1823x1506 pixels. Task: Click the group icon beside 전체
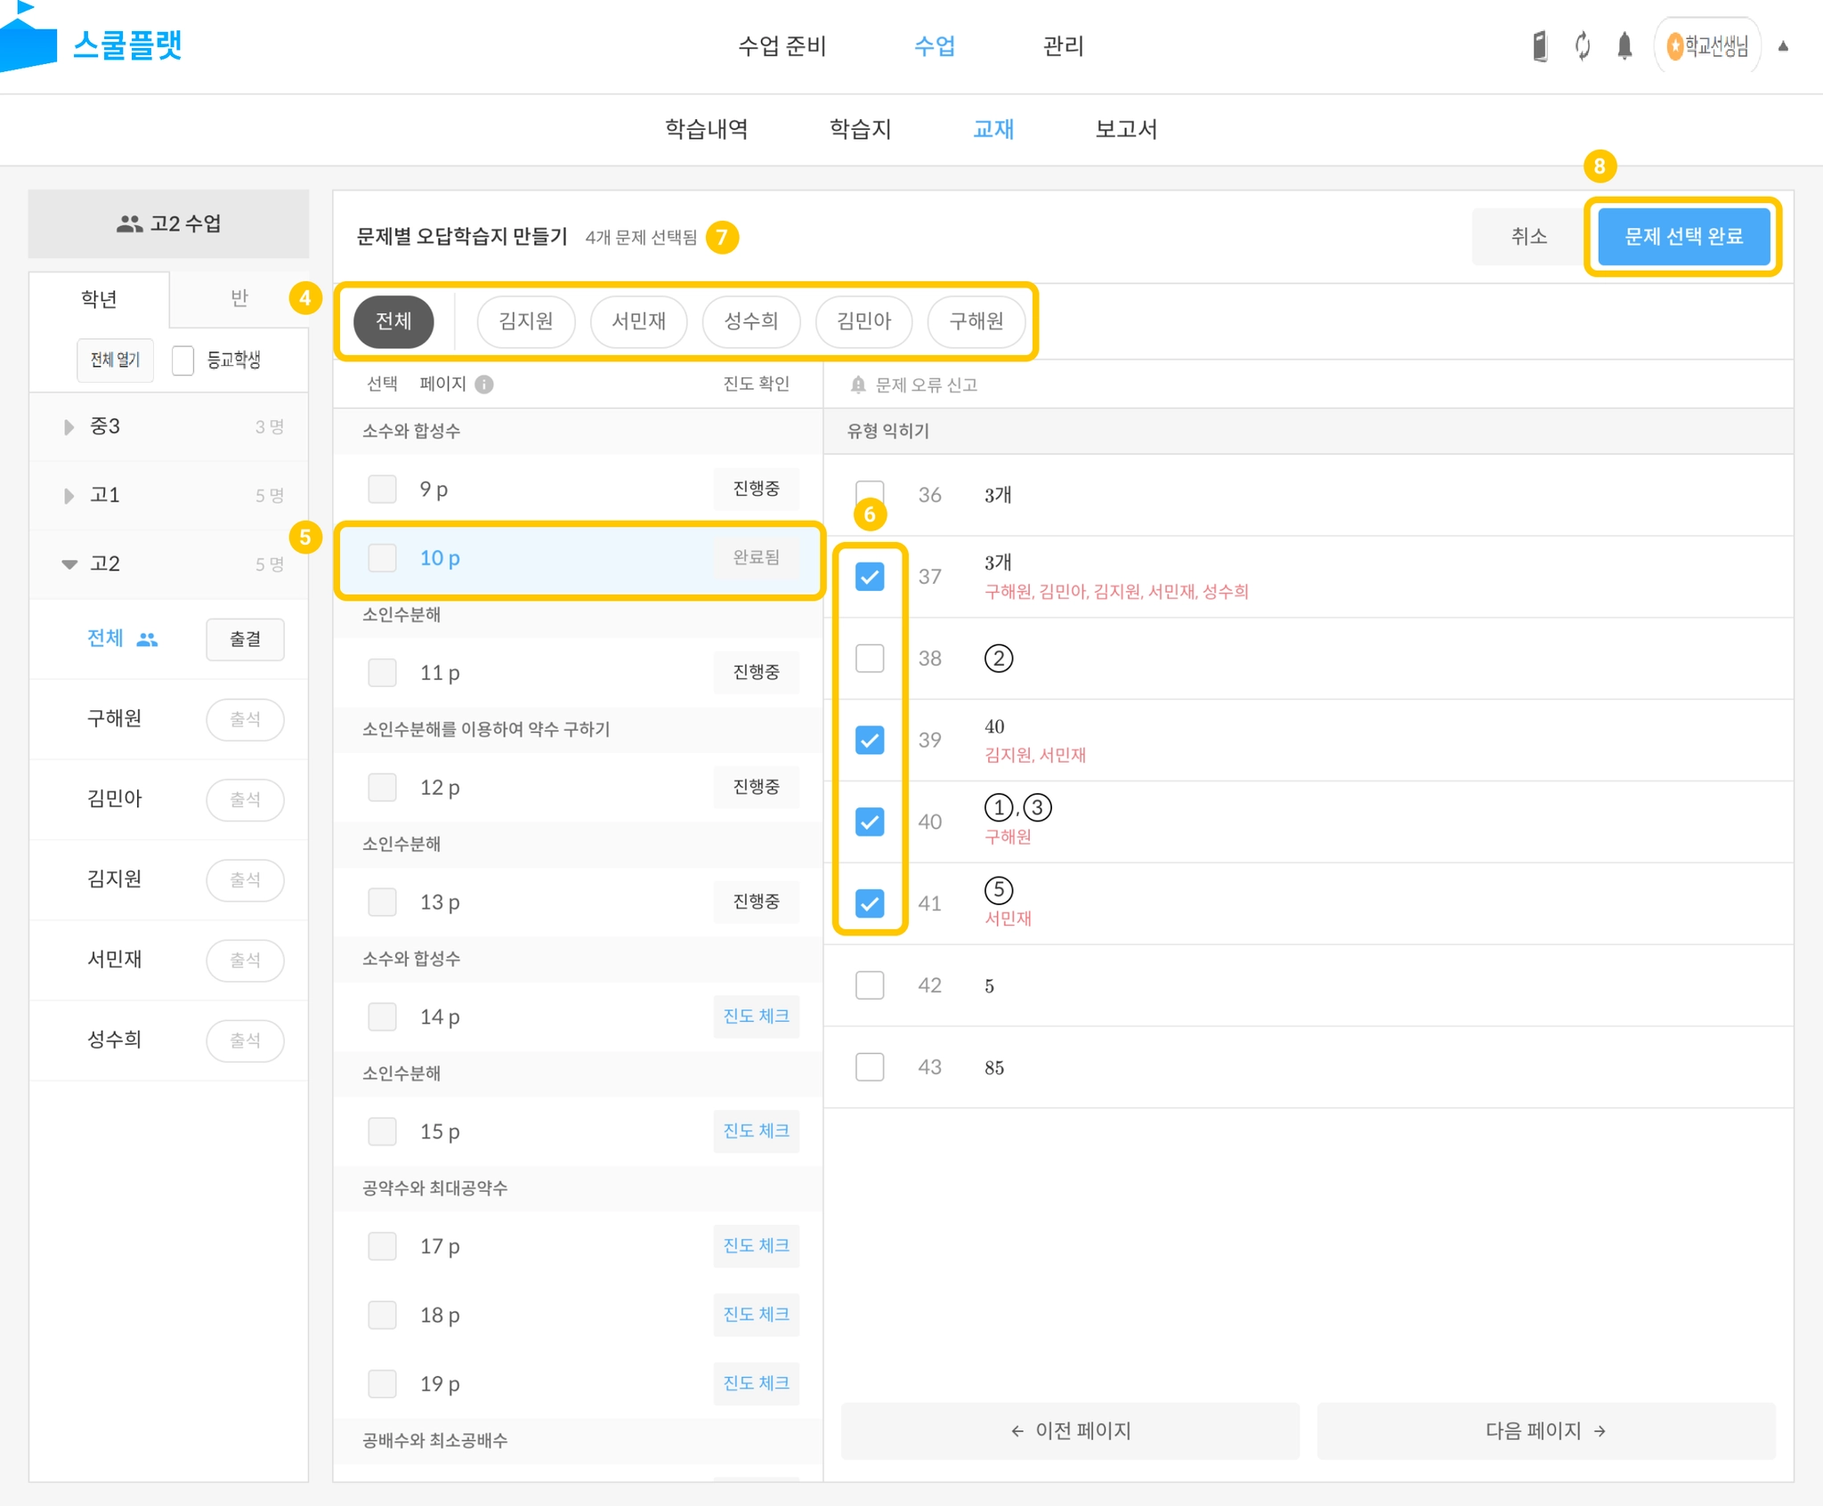click(x=147, y=639)
